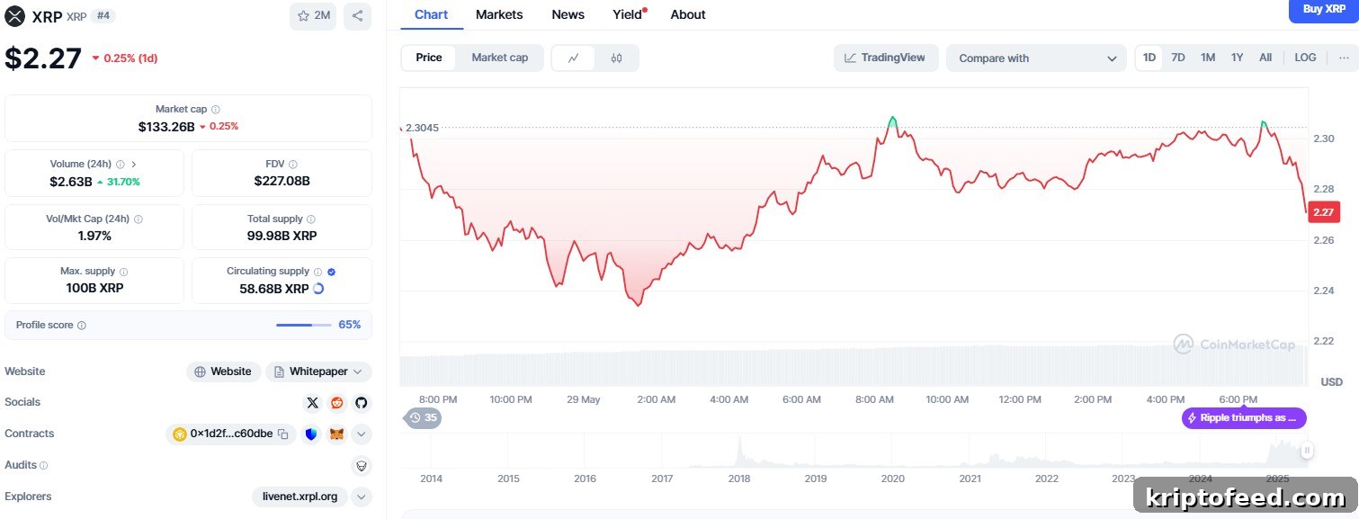The height and width of the screenshot is (519, 1359).
Task: Select the Price chart toggle
Action: point(429,58)
